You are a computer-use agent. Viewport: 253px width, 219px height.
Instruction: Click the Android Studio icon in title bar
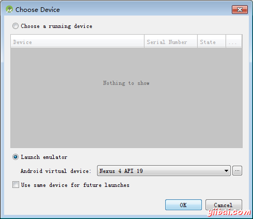[x=9, y=9]
